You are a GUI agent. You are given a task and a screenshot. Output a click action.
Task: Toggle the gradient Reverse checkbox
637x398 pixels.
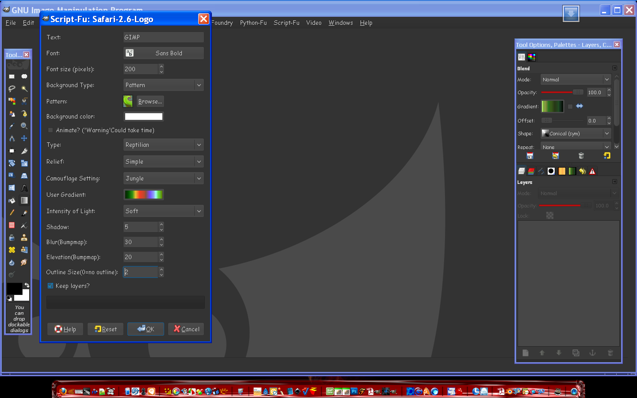click(x=570, y=107)
